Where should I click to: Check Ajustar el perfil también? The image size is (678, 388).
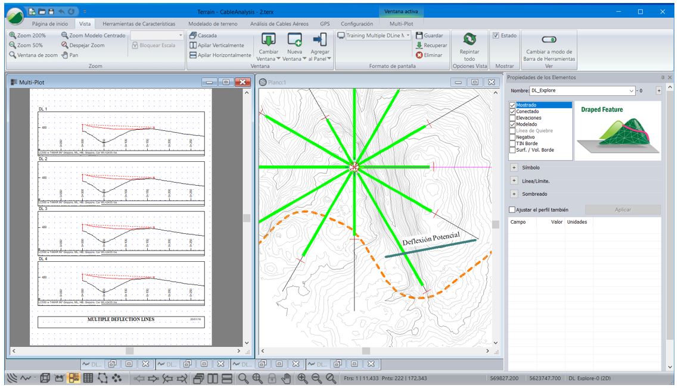[x=512, y=209]
